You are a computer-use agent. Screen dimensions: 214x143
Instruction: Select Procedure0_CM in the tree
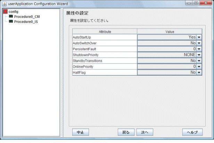coord(27,17)
